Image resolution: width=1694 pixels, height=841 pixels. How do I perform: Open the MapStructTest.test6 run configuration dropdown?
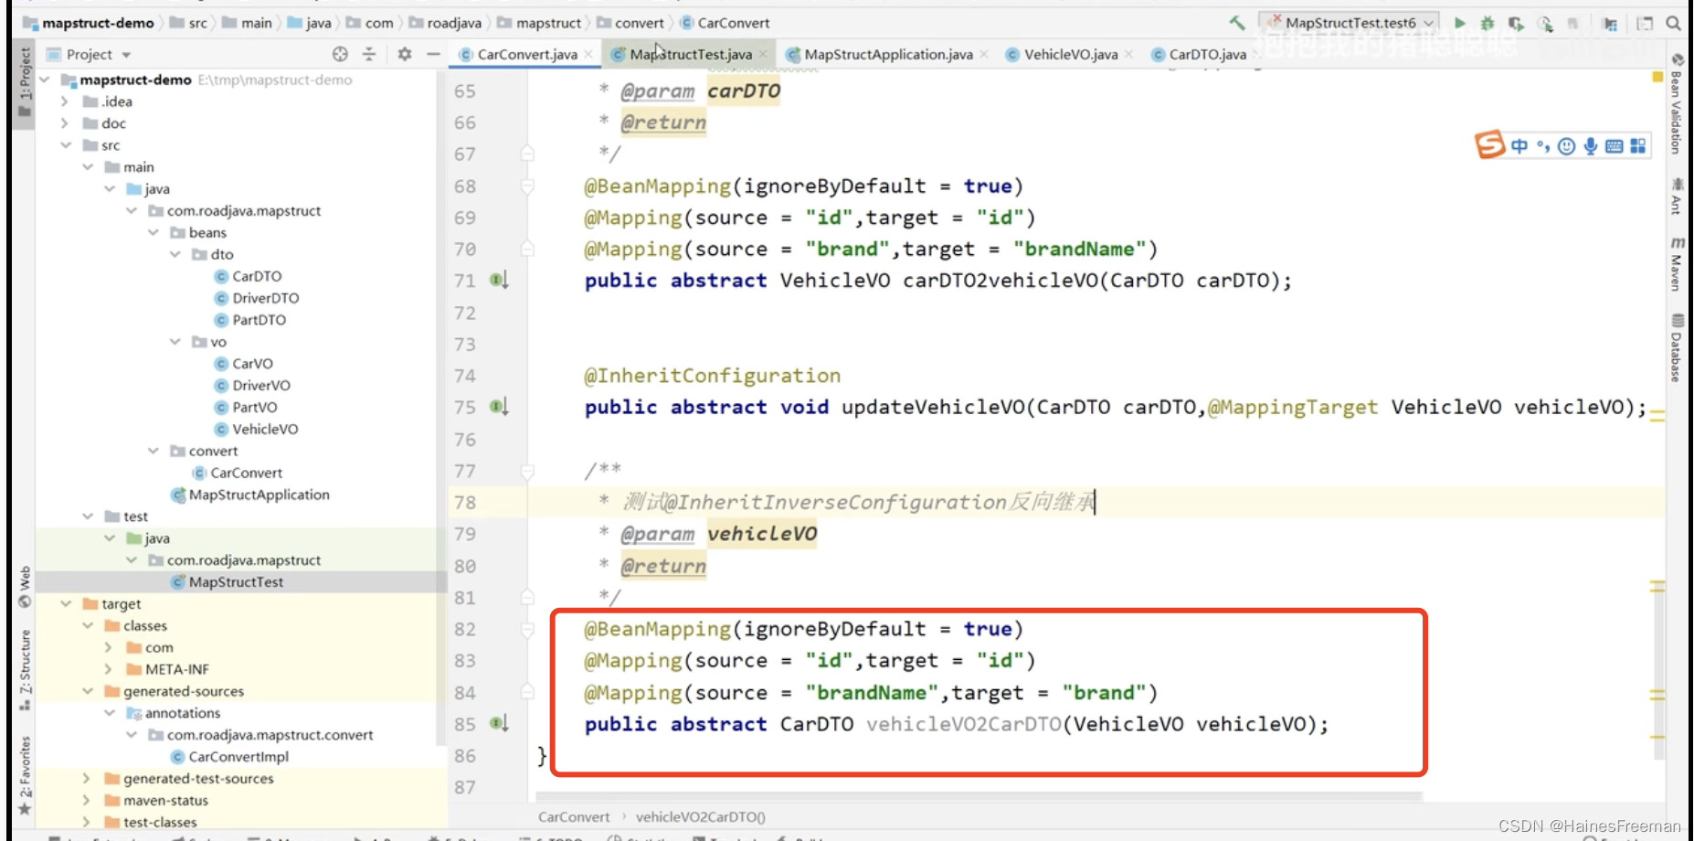(x=1350, y=23)
